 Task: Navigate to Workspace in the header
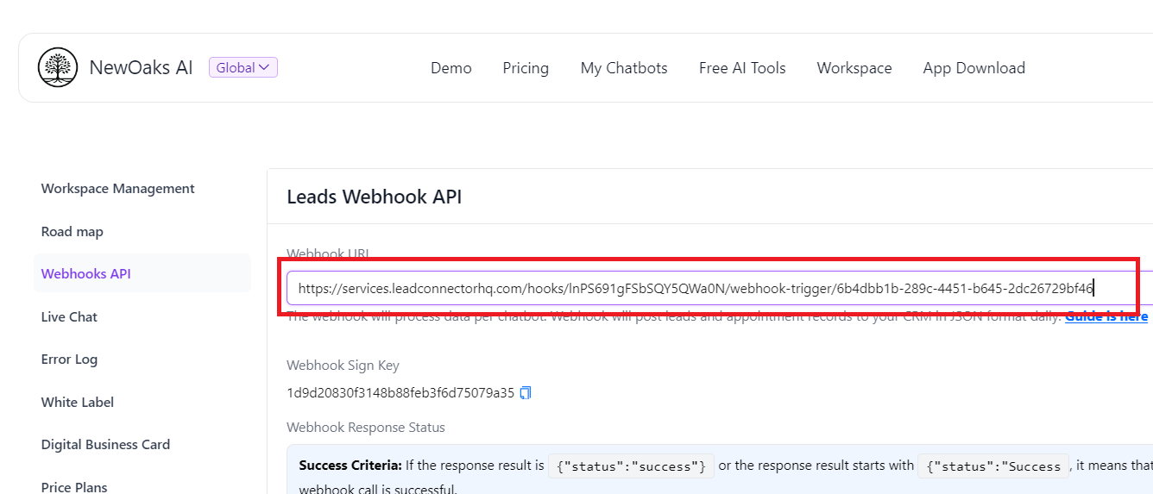[854, 68]
